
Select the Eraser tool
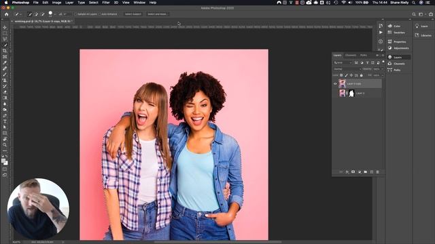click(x=5, y=92)
